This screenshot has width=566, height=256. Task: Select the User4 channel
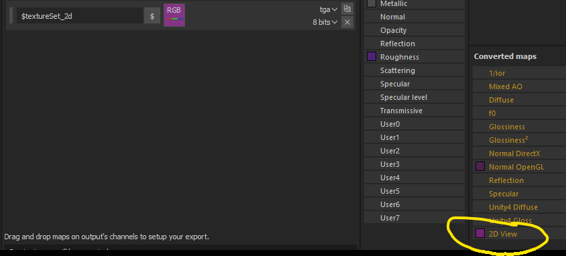point(414,178)
